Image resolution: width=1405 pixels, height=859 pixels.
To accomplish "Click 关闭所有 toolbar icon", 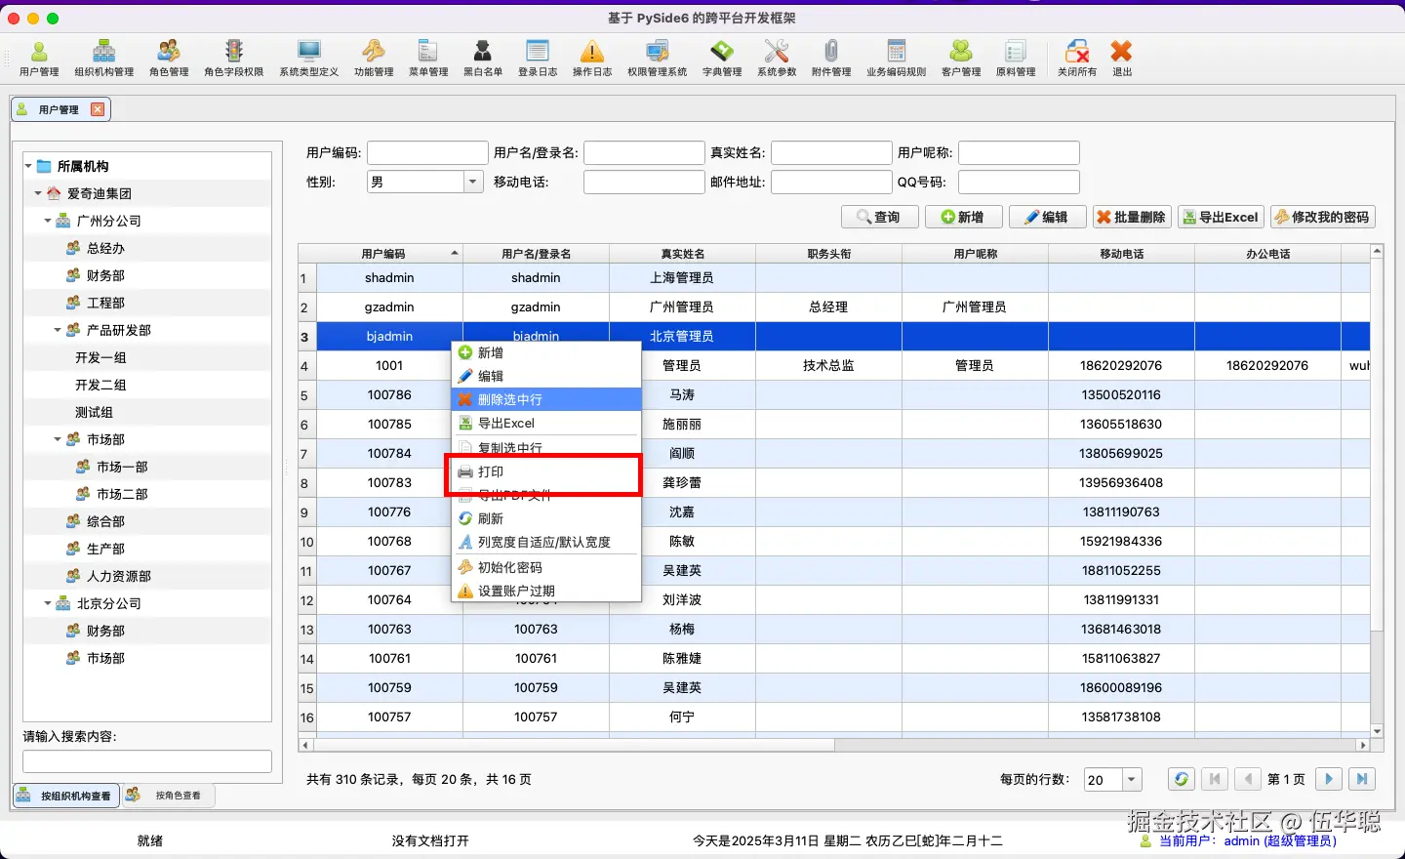I will [x=1077, y=58].
